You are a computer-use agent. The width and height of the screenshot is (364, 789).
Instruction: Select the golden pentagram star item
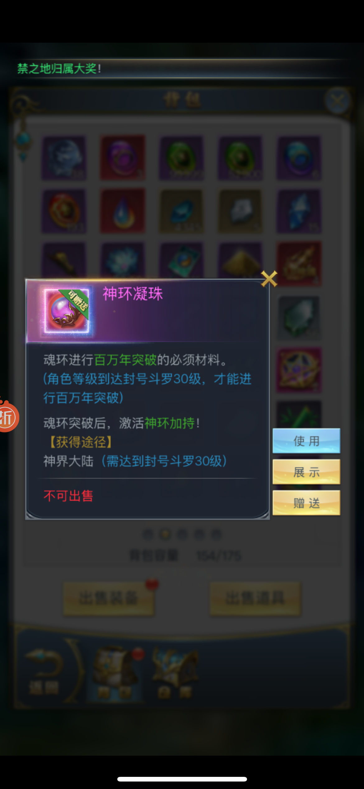click(x=299, y=370)
